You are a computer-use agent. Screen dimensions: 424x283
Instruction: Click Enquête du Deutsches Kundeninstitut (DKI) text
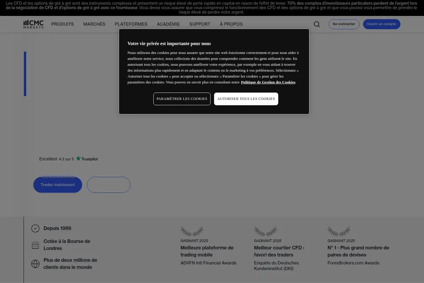click(276, 266)
